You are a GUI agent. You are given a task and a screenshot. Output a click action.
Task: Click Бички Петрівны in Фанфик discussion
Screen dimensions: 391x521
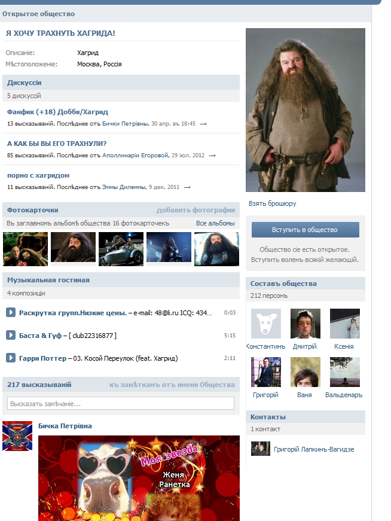[125, 124]
